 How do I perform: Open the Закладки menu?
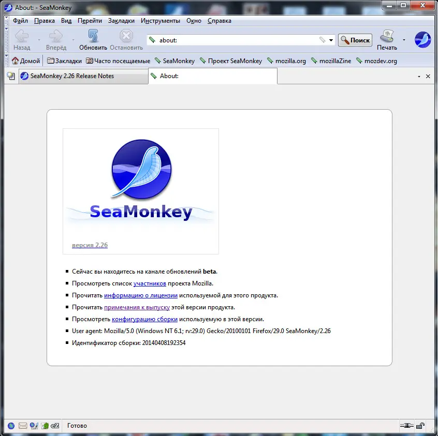tap(121, 21)
